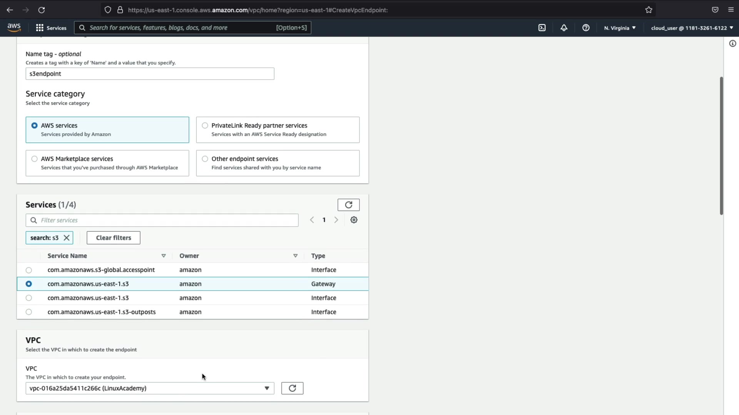Refresh the VPC dropdown list
Image resolution: width=739 pixels, height=415 pixels.
(292, 388)
